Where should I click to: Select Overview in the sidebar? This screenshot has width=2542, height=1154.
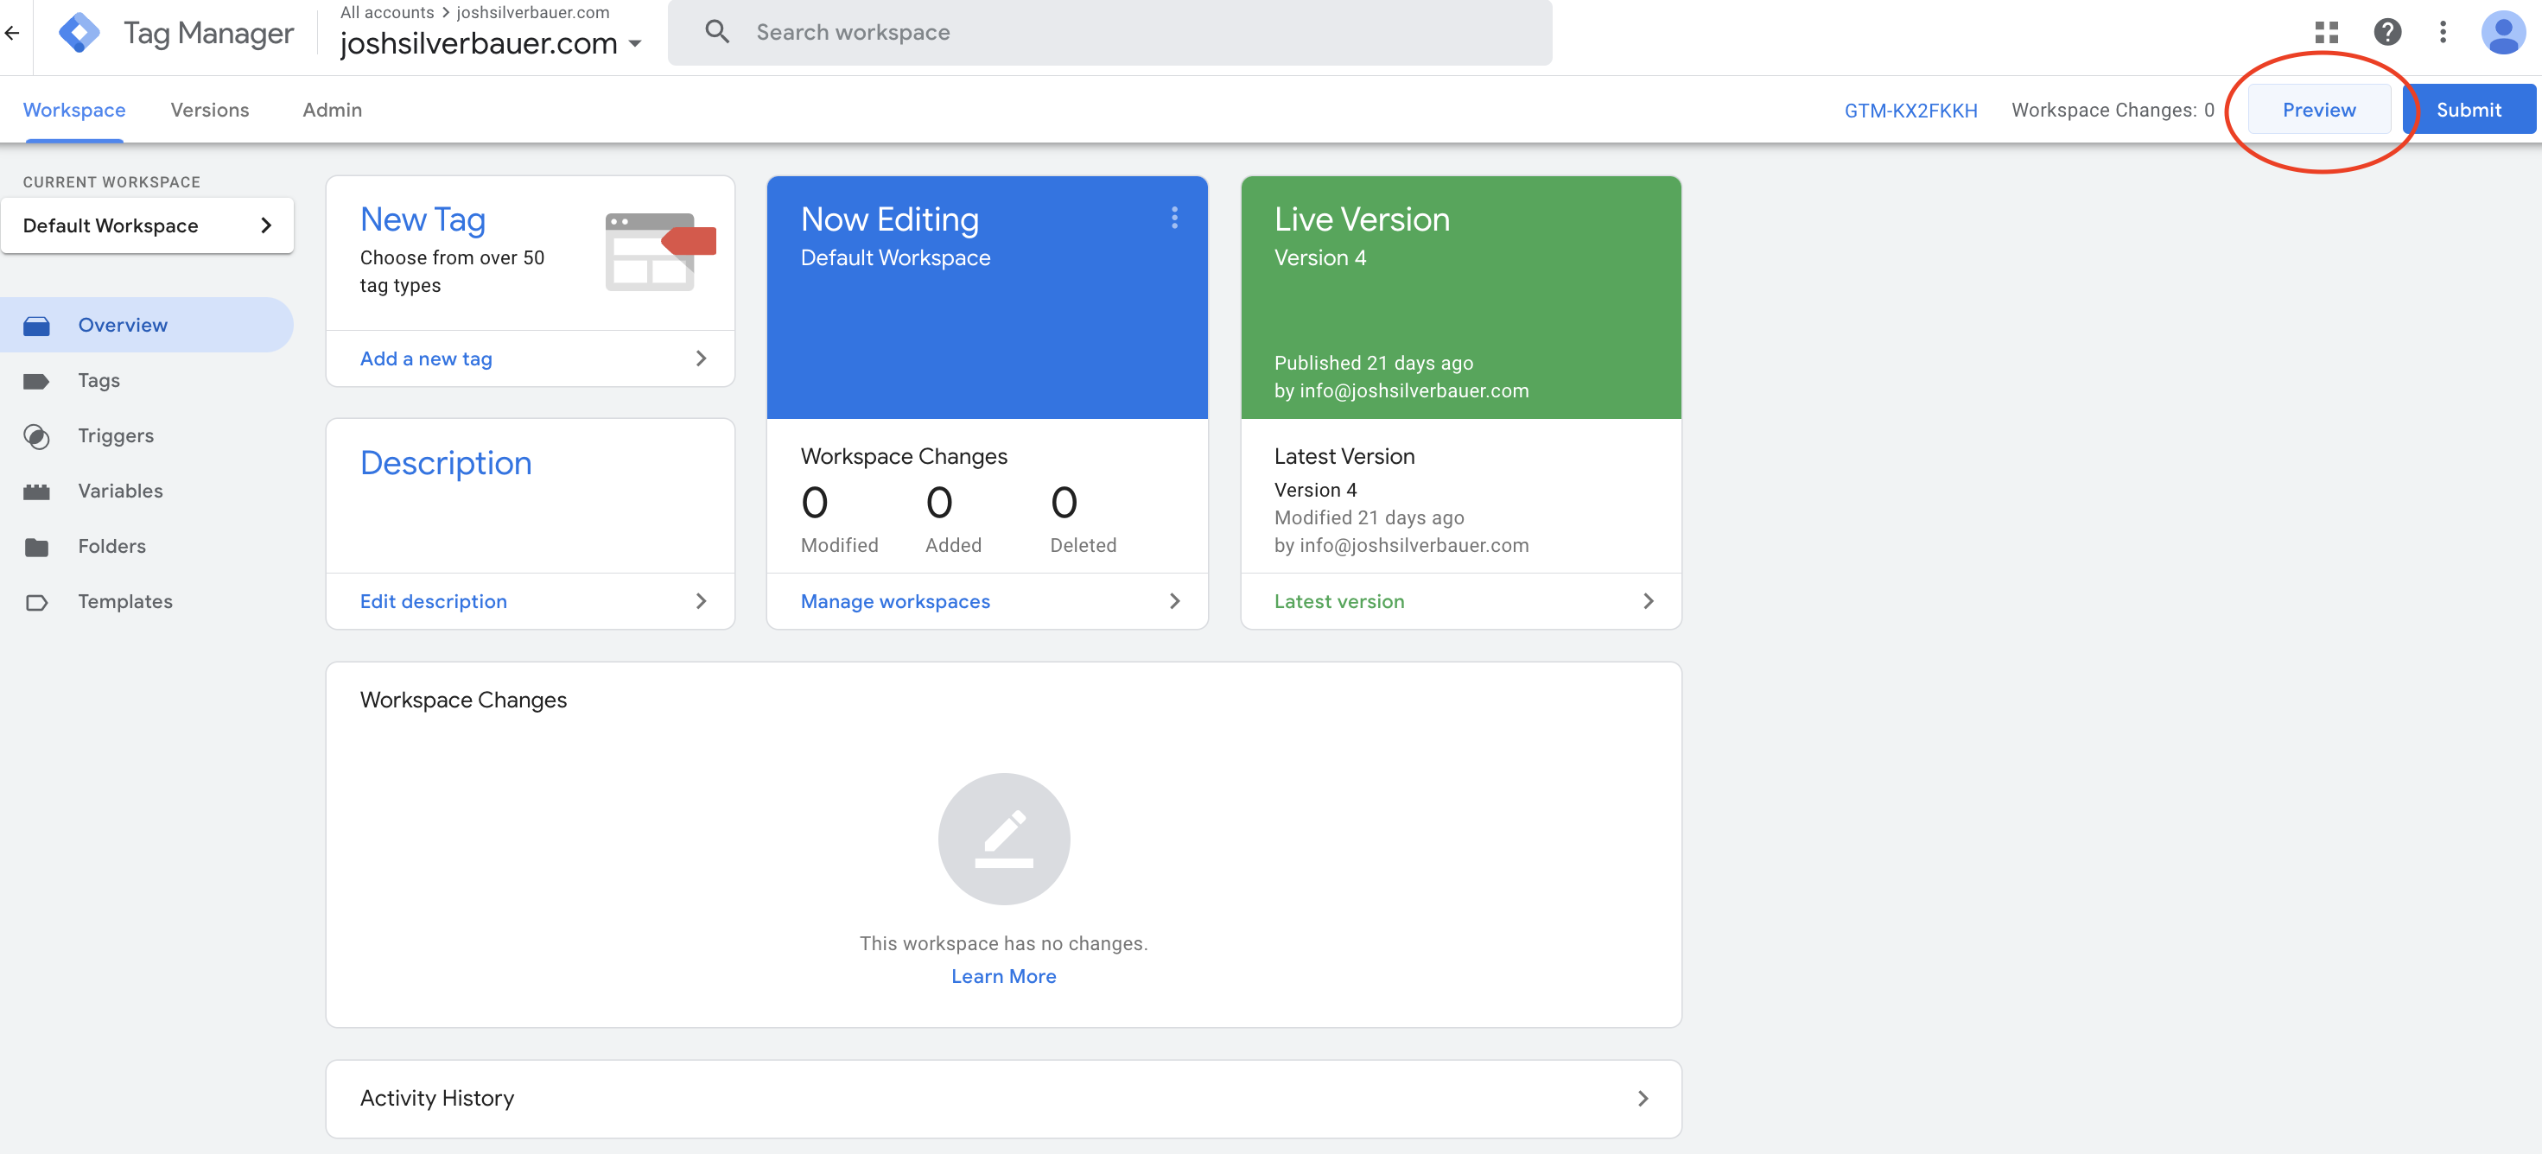[146, 326]
